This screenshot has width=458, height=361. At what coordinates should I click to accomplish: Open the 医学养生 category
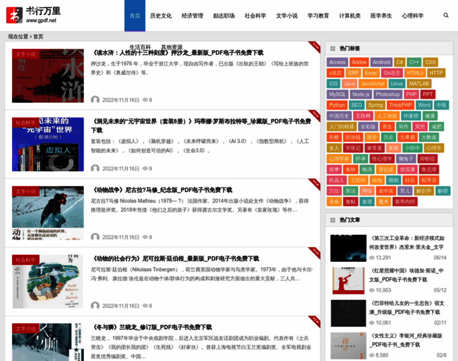381,16
